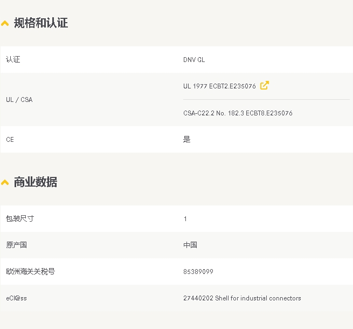
Task: Click the CE value 是
Action: [x=187, y=139]
